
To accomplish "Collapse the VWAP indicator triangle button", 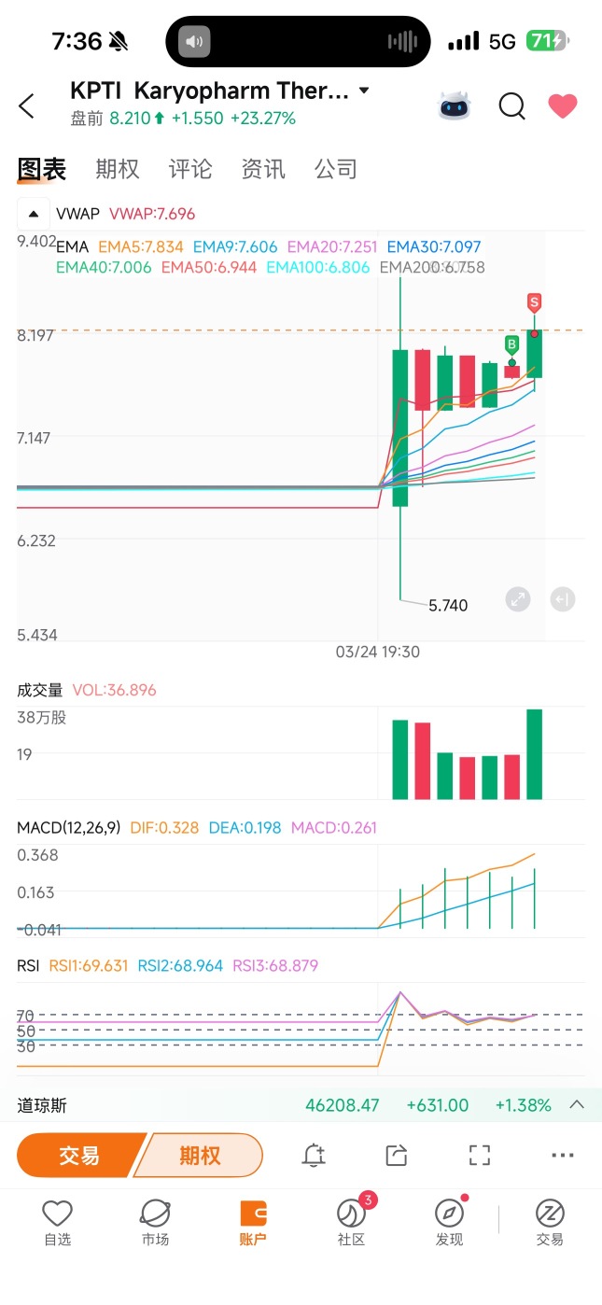I will pos(34,214).
